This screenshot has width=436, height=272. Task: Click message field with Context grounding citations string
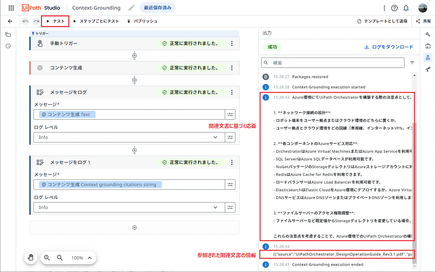point(129,185)
